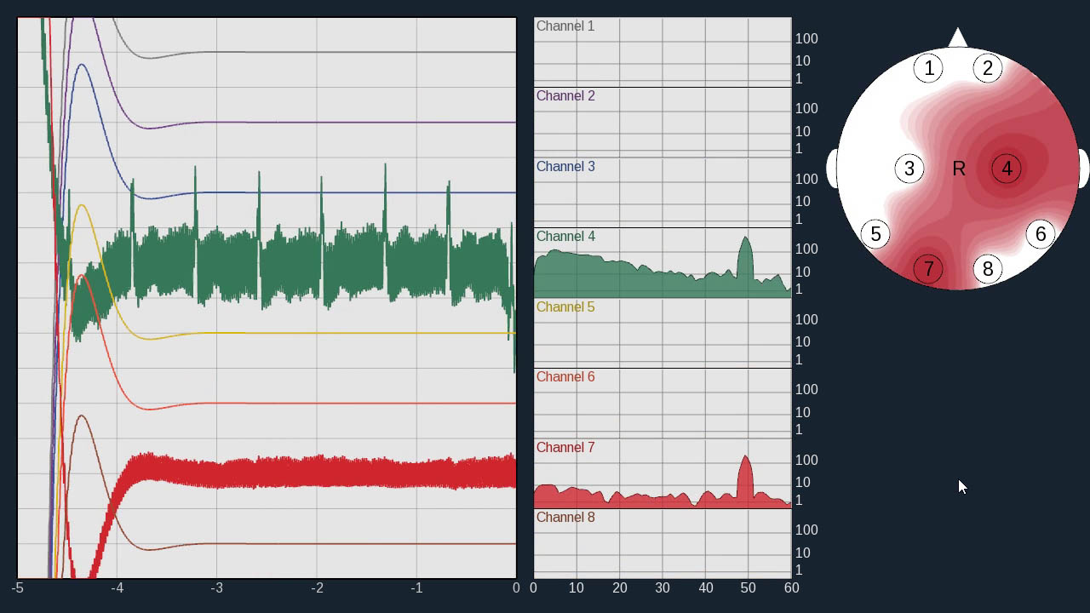Click electrode 3 on the scalp plot

[x=909, y=169]
